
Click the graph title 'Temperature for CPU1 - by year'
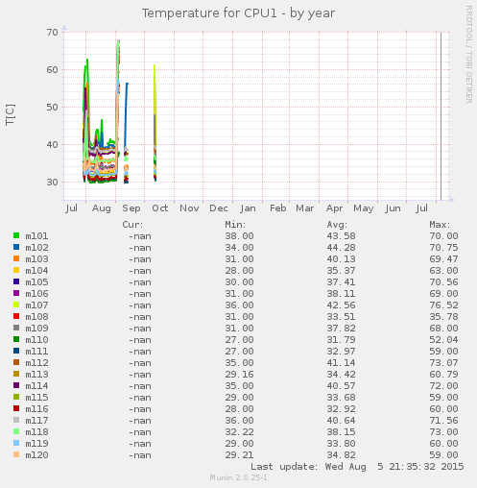point(238,13)
